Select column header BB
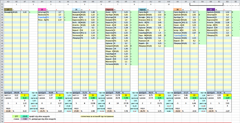This screenshot has width=240, height=123. point(211,1)
